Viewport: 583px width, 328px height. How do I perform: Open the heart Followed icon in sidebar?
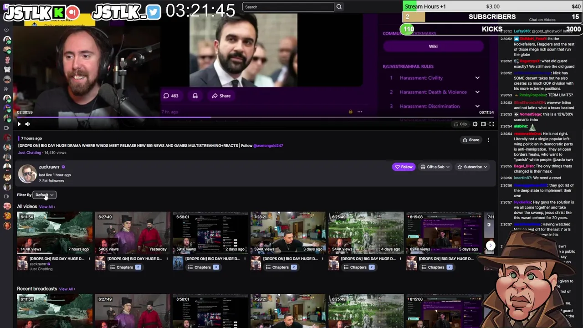[6, 31]
